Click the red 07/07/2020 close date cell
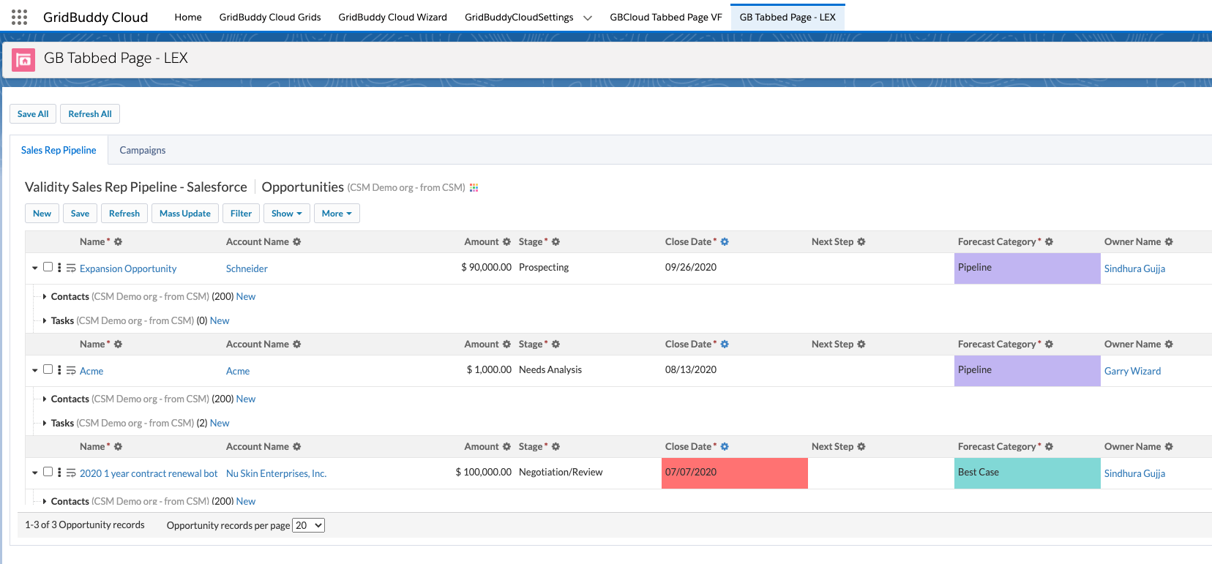 pos(735,473)
